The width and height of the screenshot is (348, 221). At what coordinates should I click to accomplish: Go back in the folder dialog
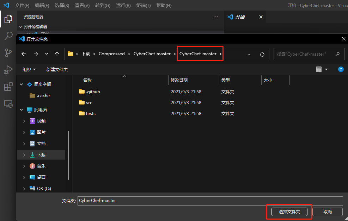(x=24, y=54)
